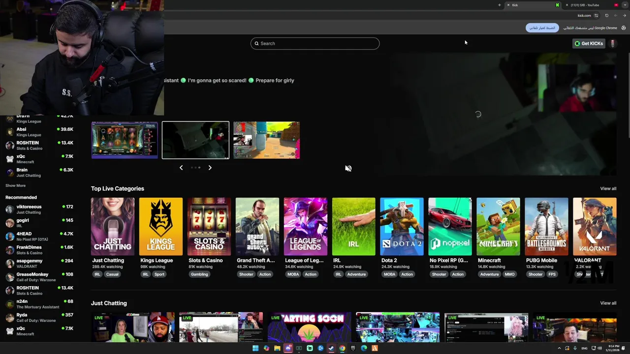
Task: Open Slots & Casino category title
Action: (205, 261)
